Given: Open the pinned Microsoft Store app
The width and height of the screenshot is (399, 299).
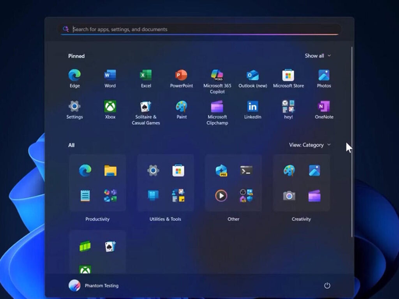Looking at the screenshot, I should [x=288, y=78].
